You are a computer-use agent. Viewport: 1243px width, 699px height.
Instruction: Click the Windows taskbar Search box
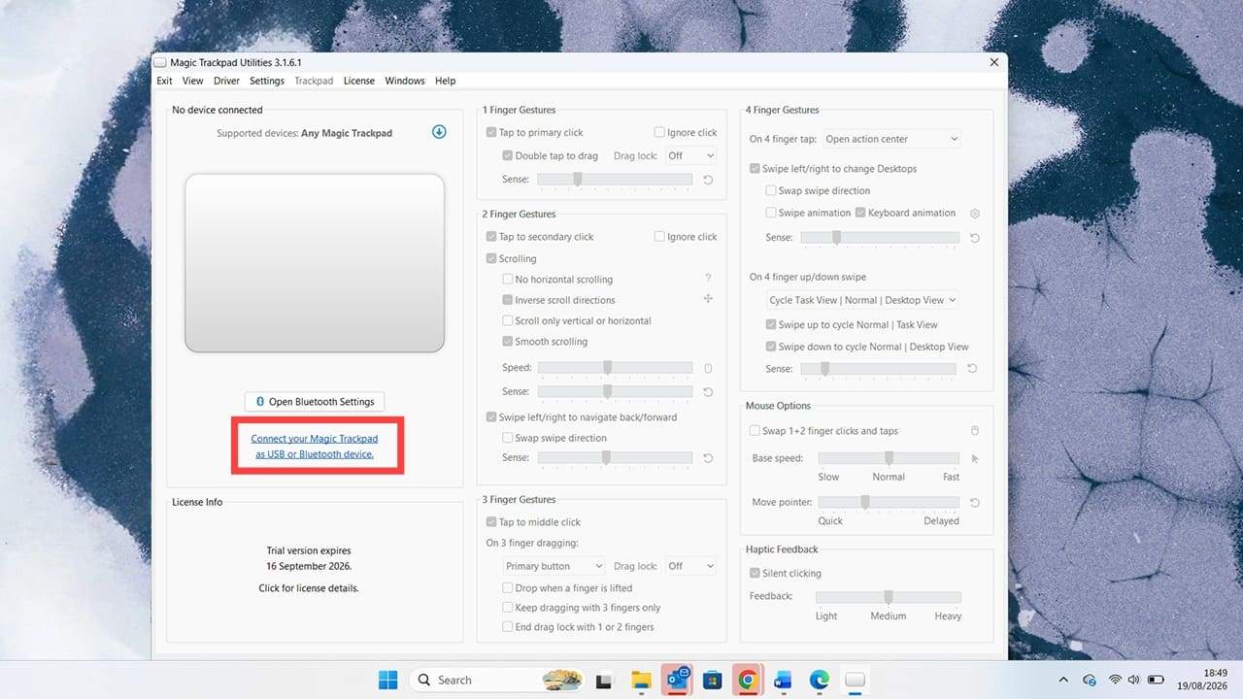497,680
